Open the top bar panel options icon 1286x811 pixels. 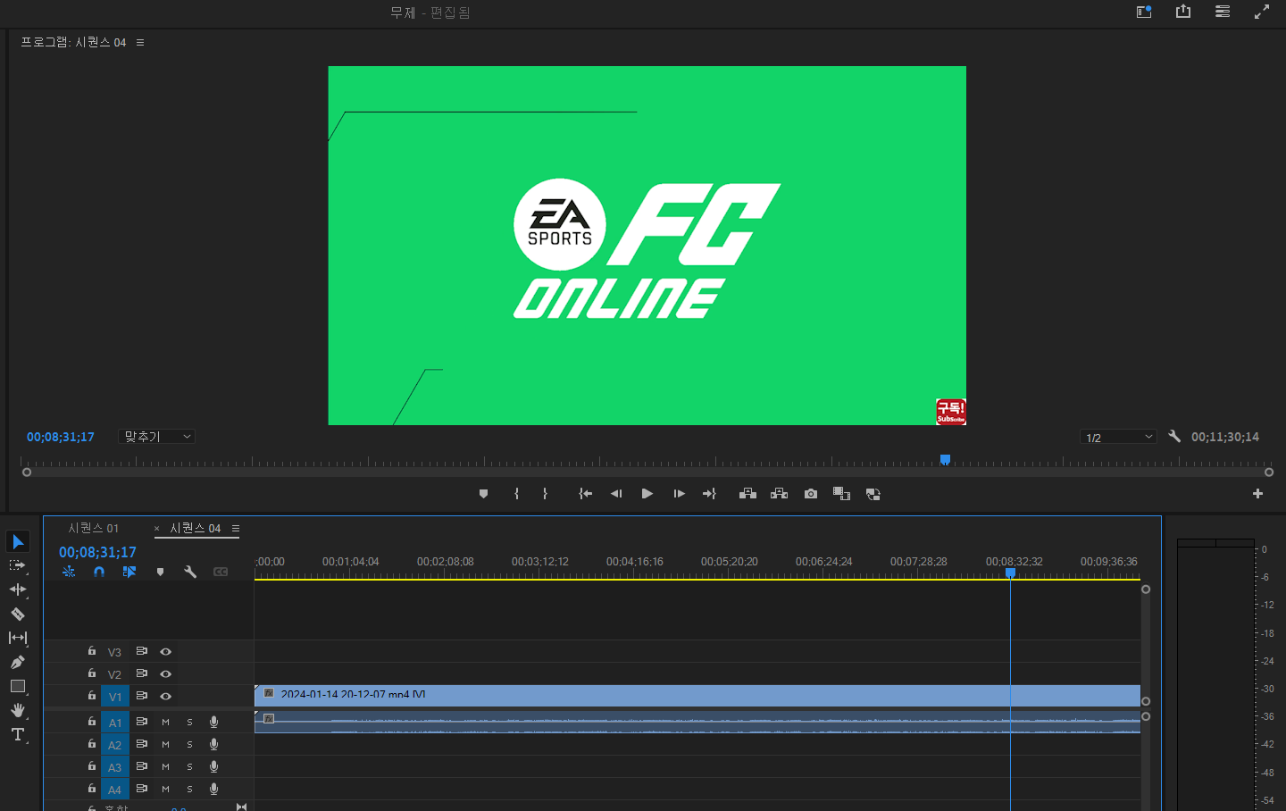[1223, 12]
